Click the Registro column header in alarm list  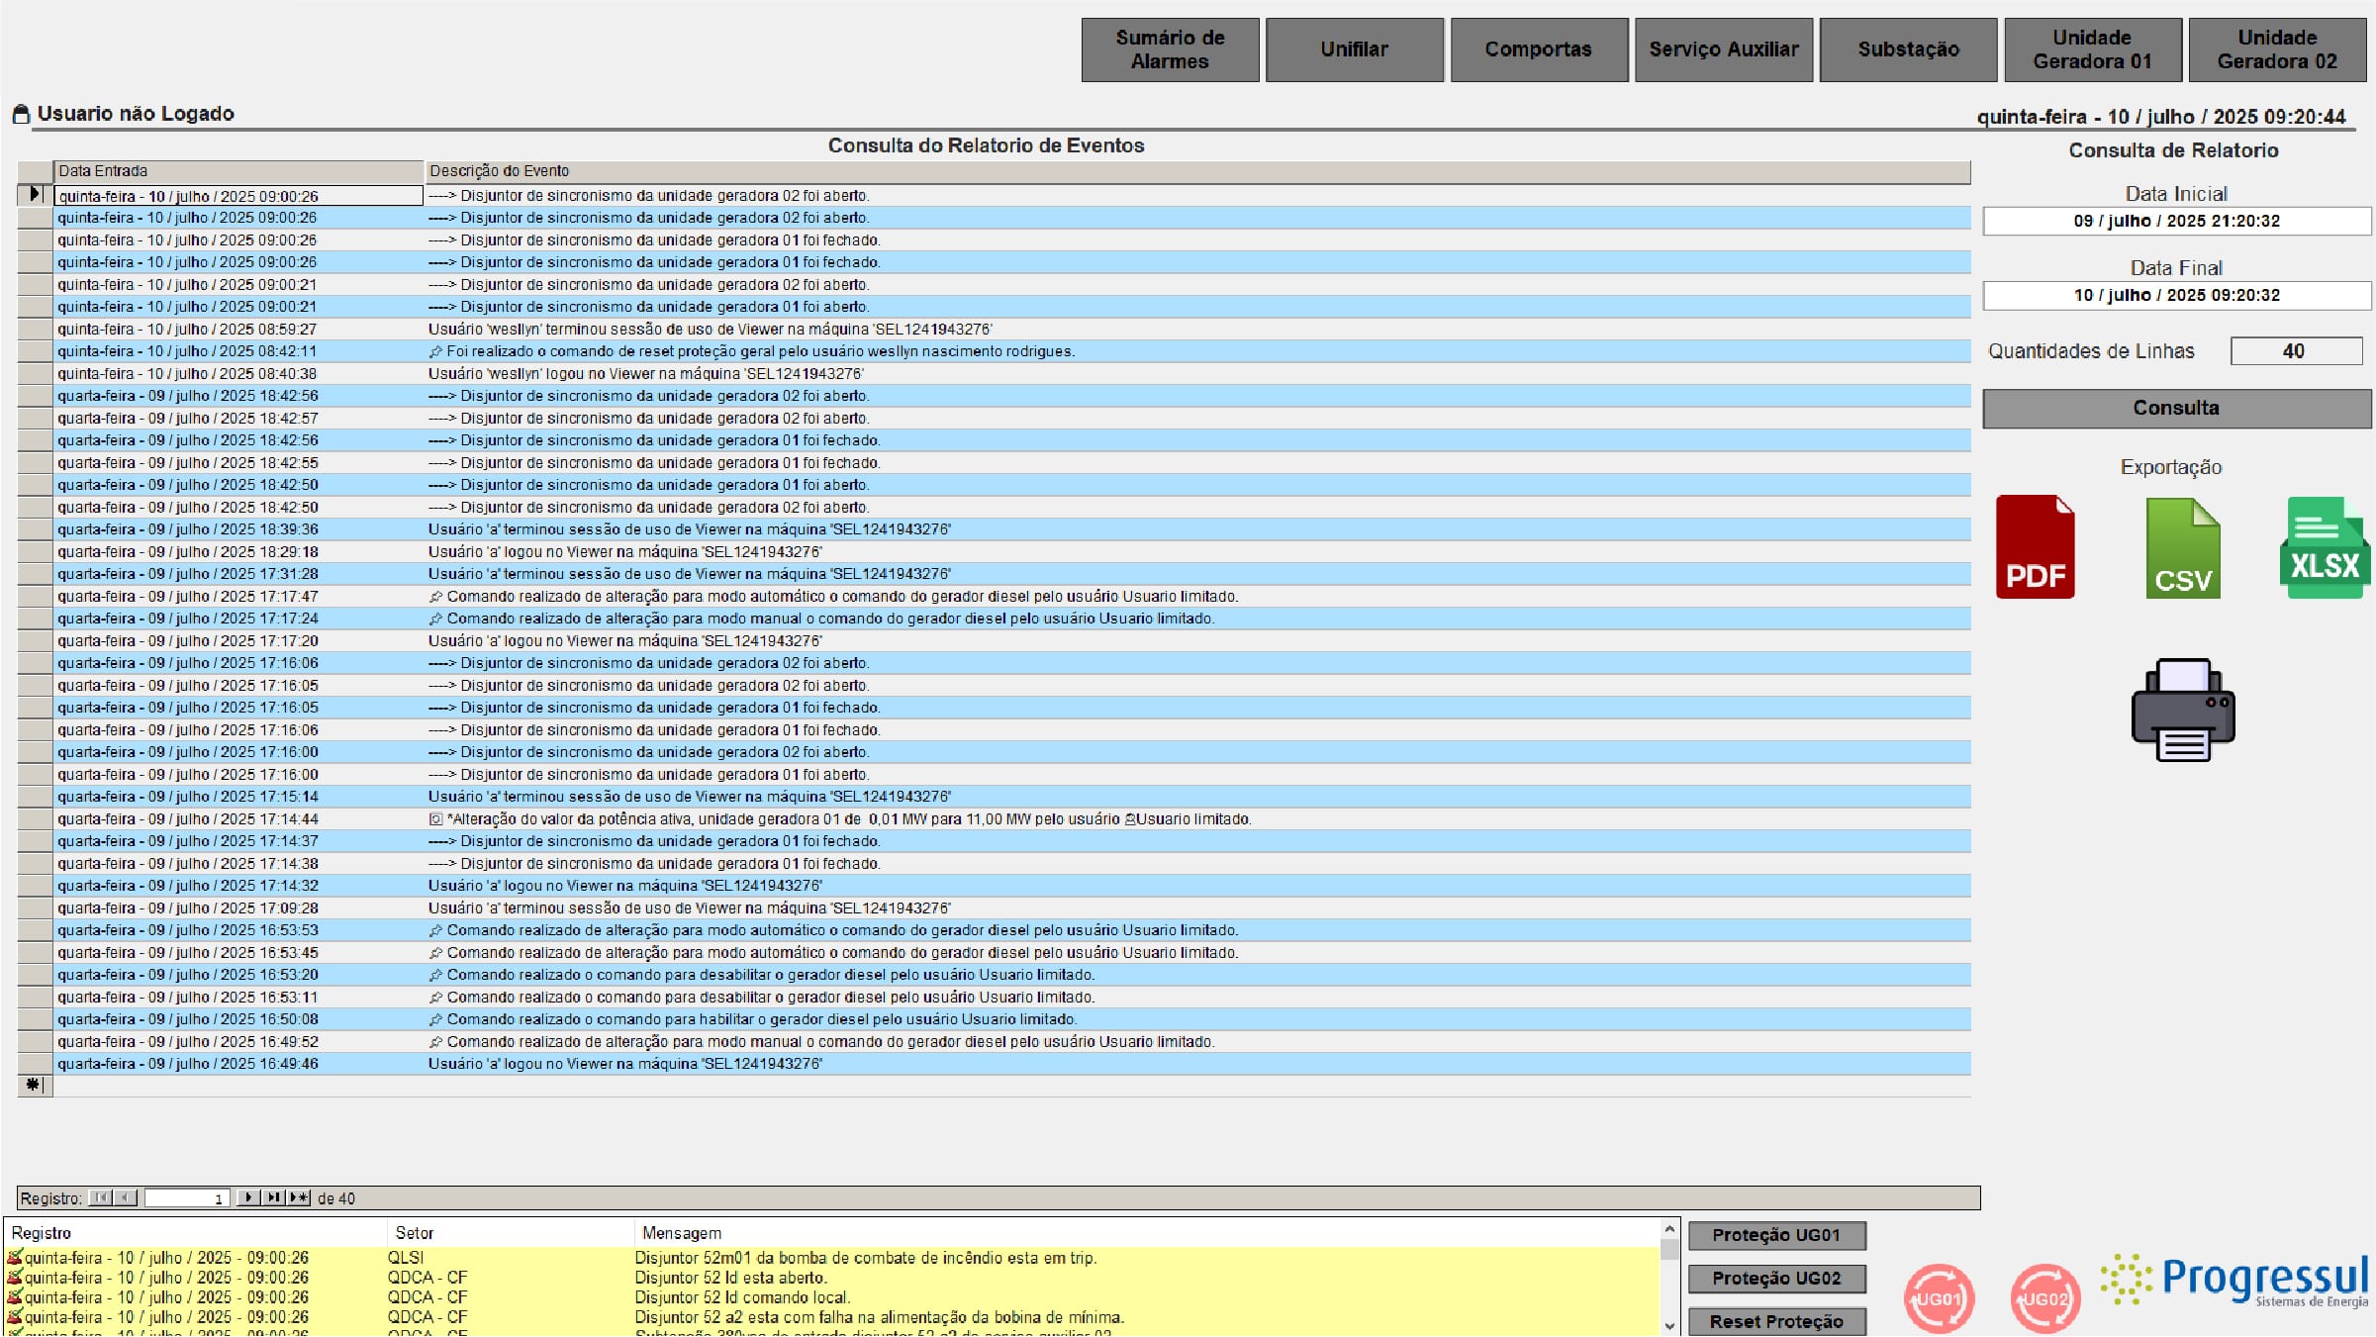(x=195, y=1233)
